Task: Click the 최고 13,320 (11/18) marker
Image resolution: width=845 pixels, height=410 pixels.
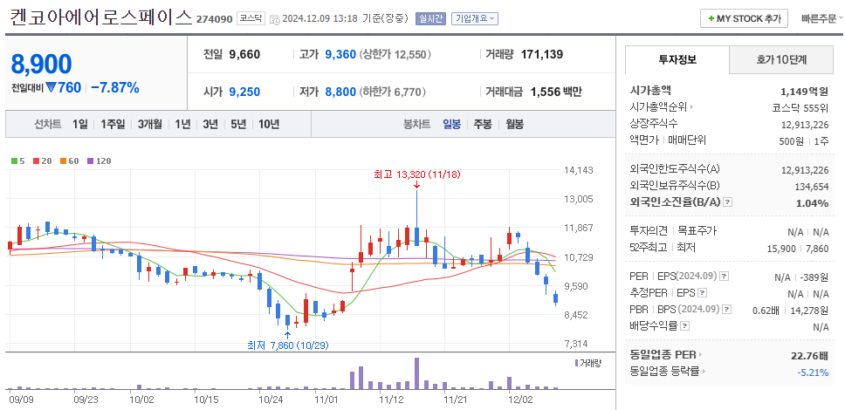Action: (417, 174)
